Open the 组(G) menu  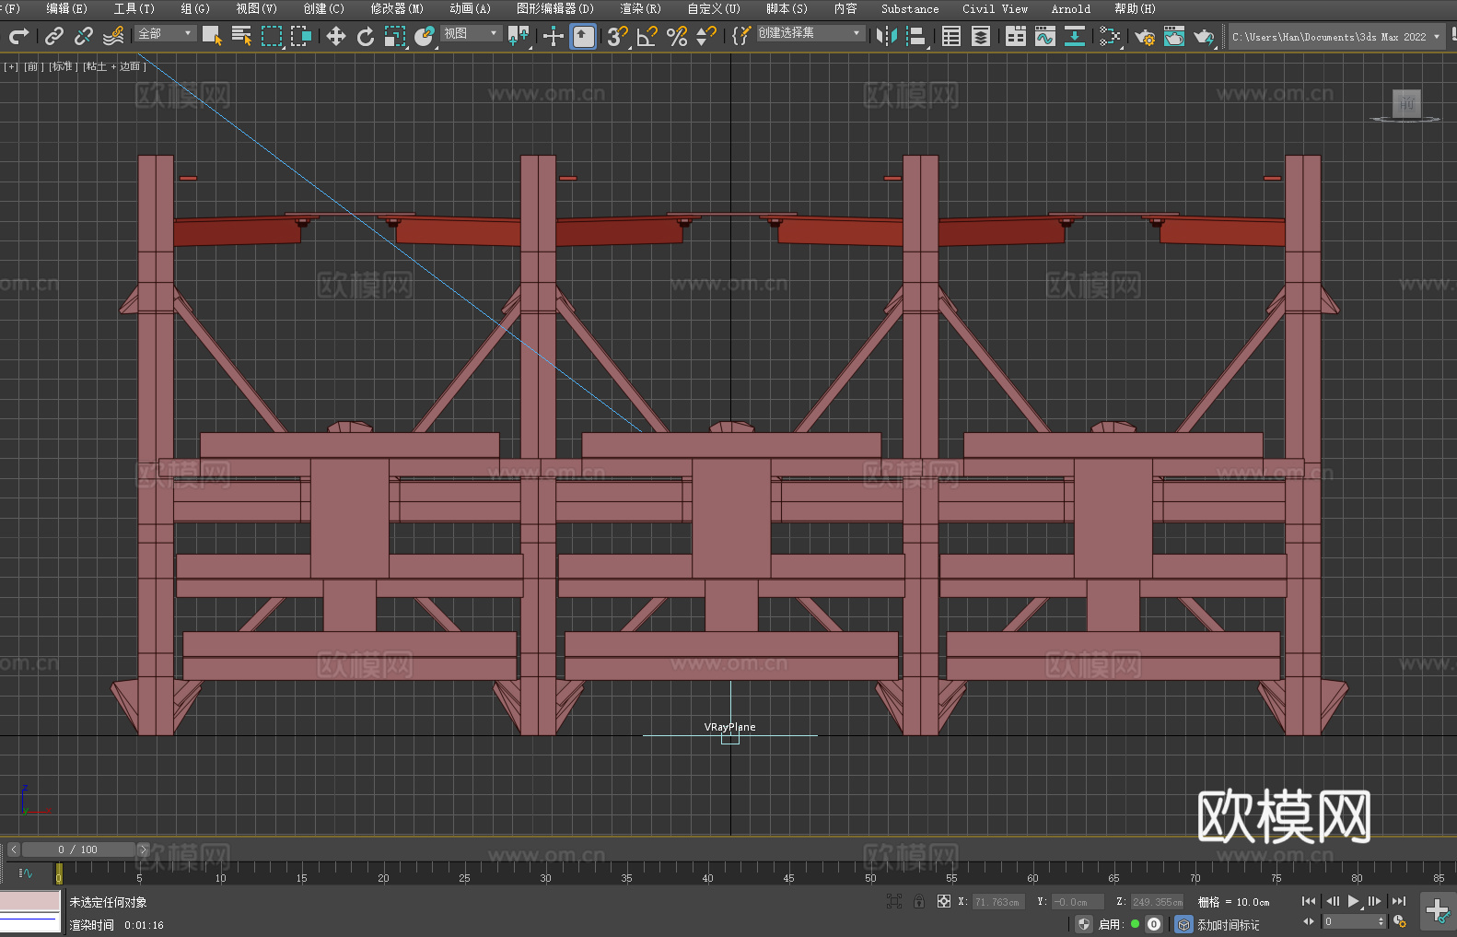(194, 8)
